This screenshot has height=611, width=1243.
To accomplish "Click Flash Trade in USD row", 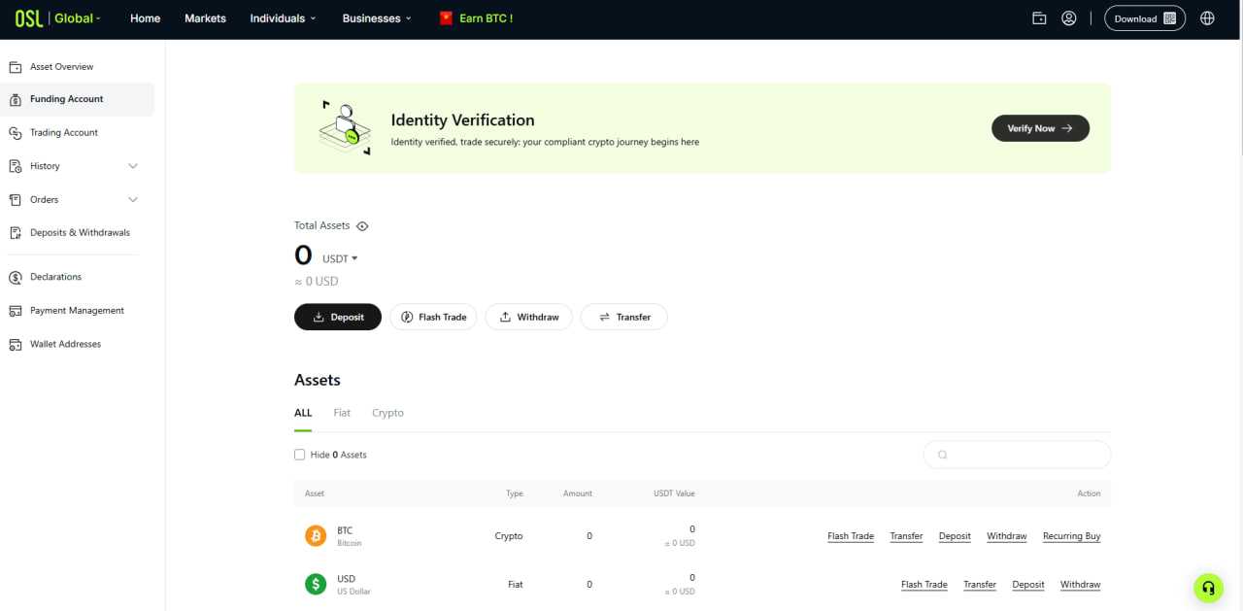I will 924,585.
